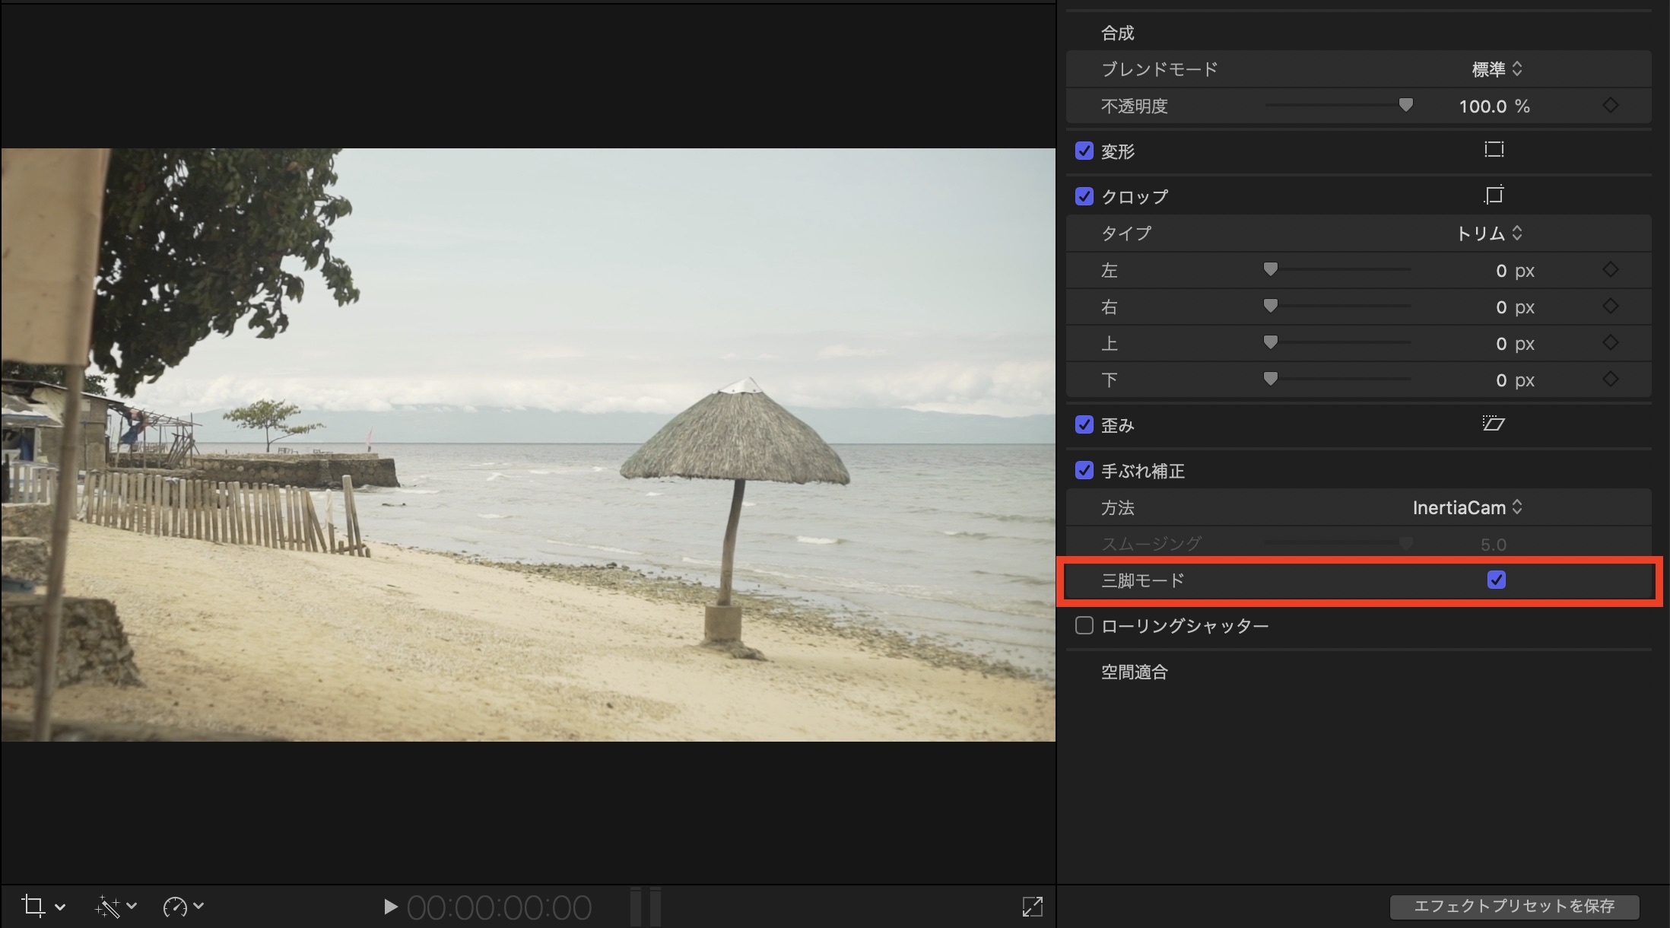
Task: Open the blend mode (標準) popup menu
Action: click(x=1497, y=69)
